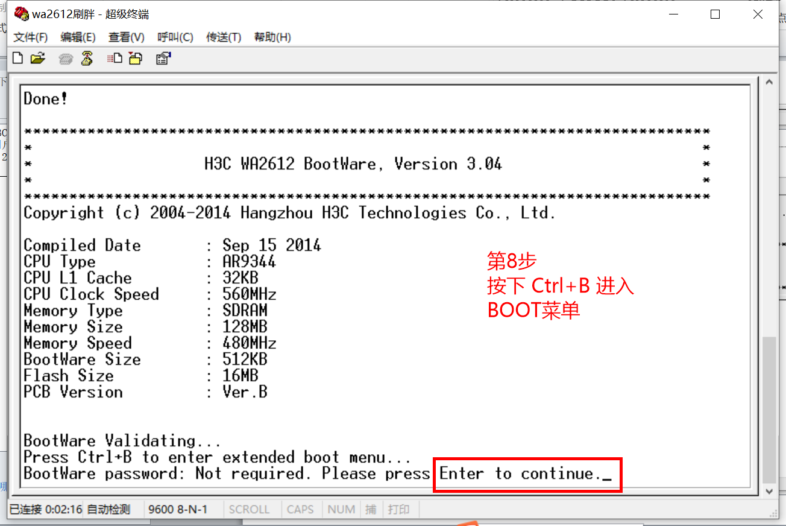The height and width of the screenshot is (526, 786).
Task: Click the "Memory Type" label
Action: click(73, 311)
